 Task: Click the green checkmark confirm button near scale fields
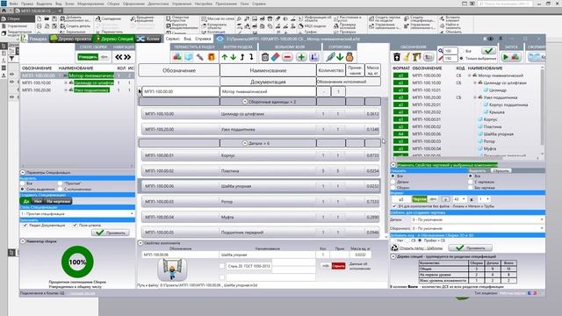click(488, 51)
